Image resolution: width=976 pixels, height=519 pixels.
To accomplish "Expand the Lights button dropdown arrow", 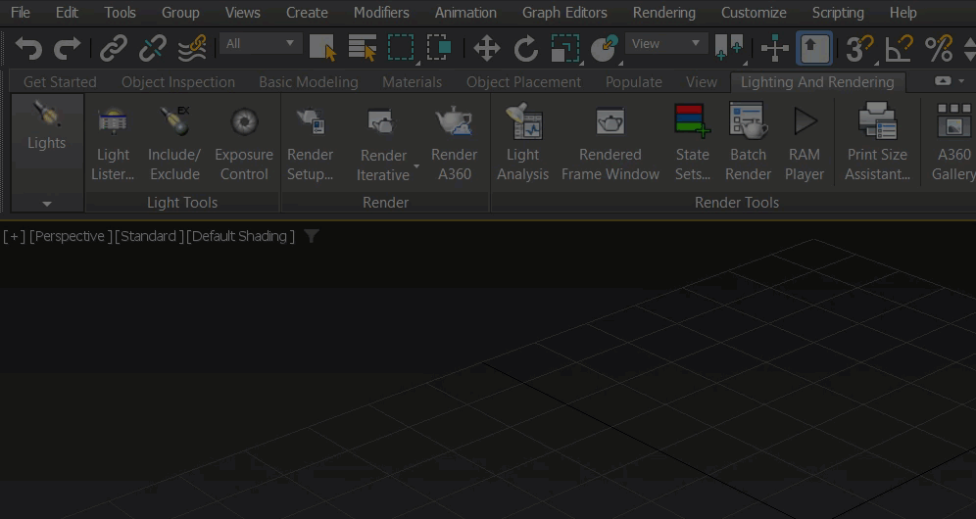I will tap(47, 204).
